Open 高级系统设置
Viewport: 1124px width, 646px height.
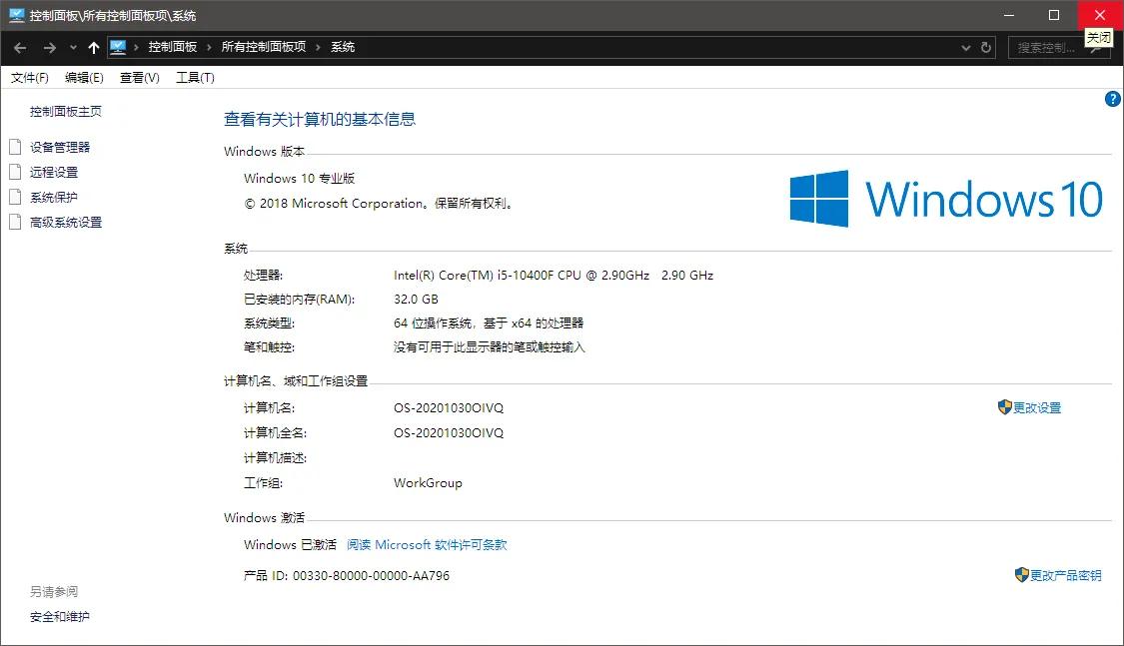pos(66,222)
